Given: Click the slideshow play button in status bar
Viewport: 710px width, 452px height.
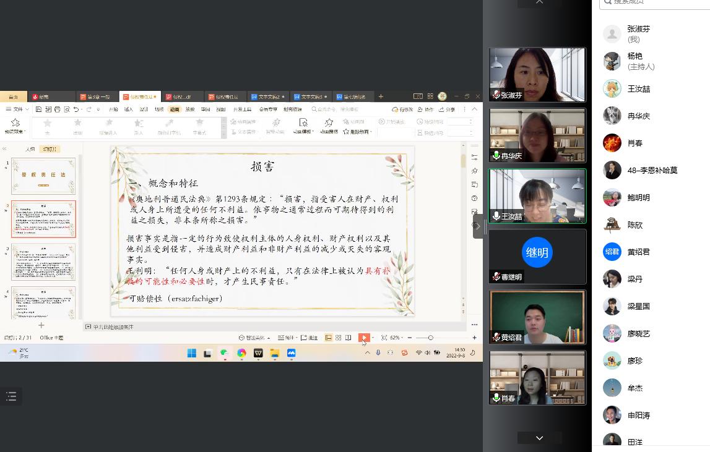Looking at the screenshot, I should tap(364, 338).
